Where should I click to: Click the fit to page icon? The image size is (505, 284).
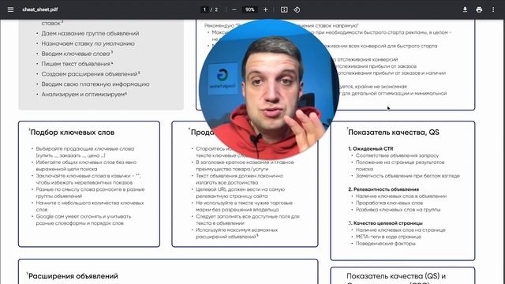click(284, 9)
